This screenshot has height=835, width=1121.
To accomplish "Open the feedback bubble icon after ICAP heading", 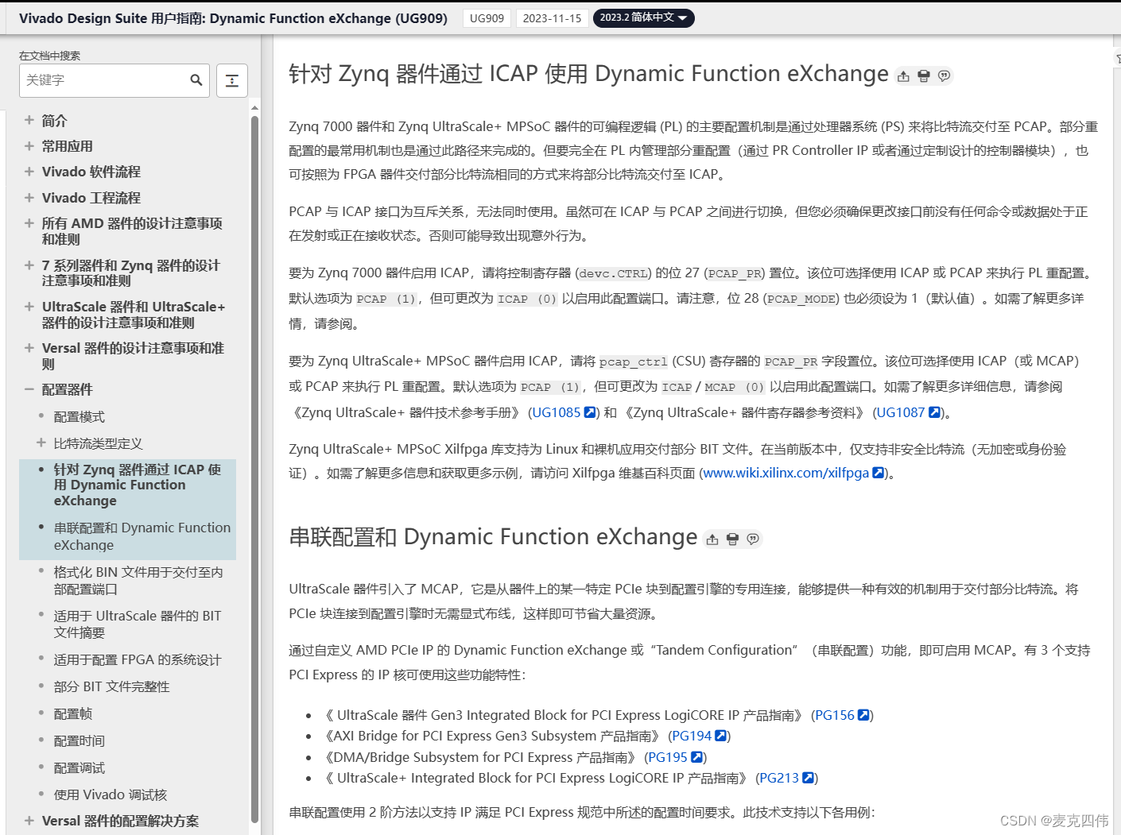I will click(x=944, y=75).
